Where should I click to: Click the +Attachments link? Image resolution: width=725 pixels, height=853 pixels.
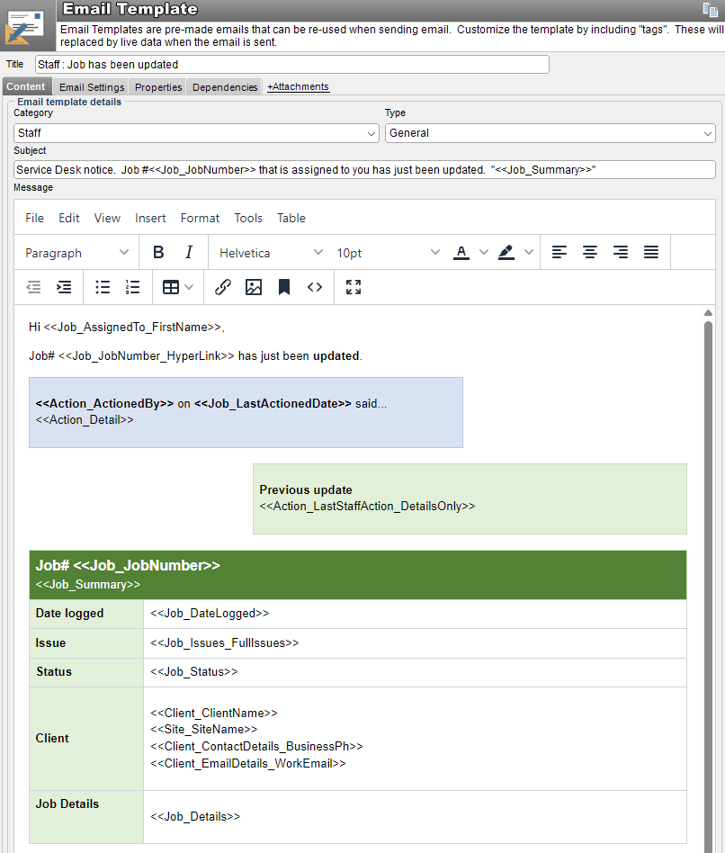(x=298, y=86)
